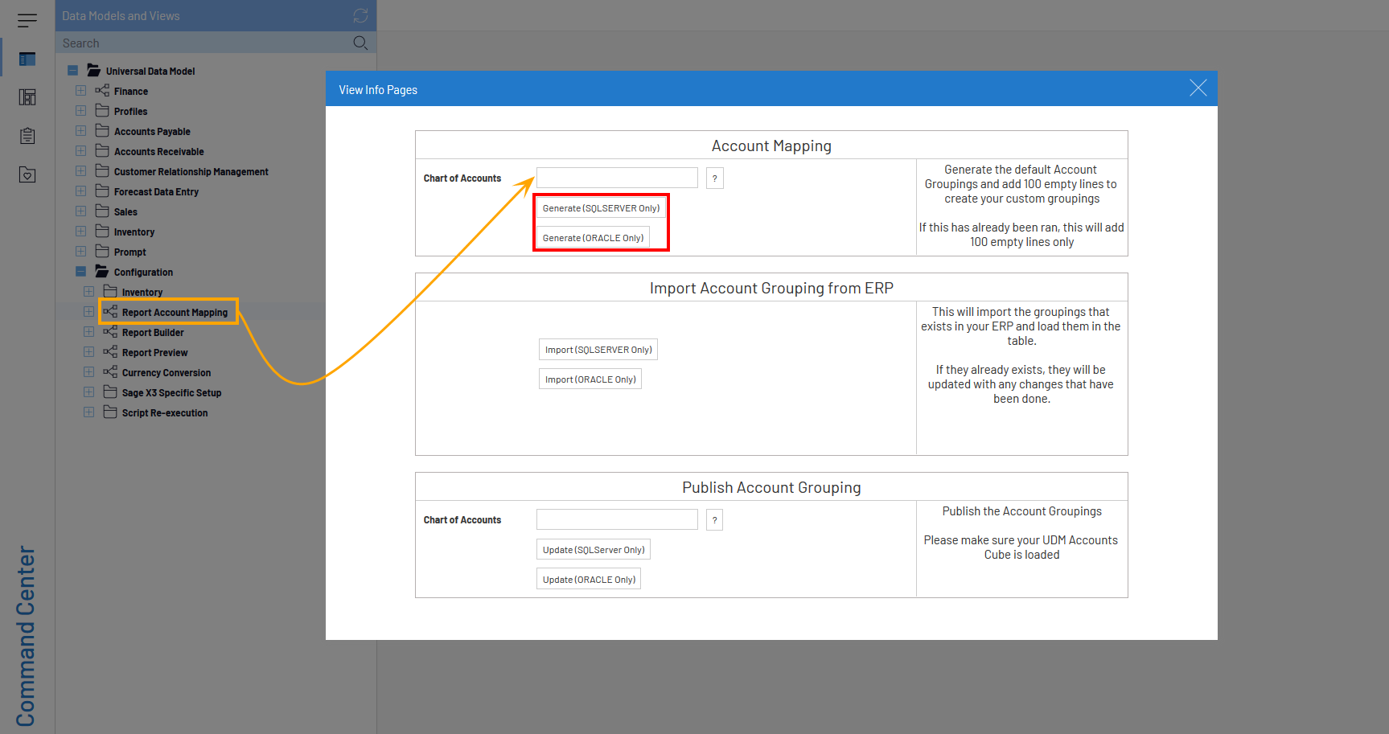This screenshot has height=734, width=1389.
Task: Open Currency Conversion tree item
Action: [166, 373]
